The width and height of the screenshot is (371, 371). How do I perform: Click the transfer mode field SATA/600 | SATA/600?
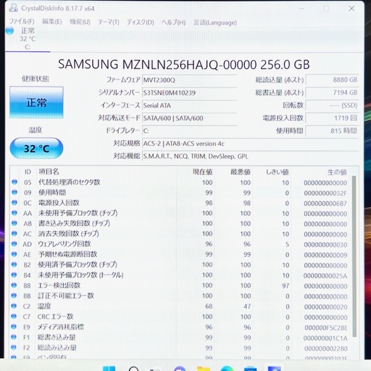point(190,118)
